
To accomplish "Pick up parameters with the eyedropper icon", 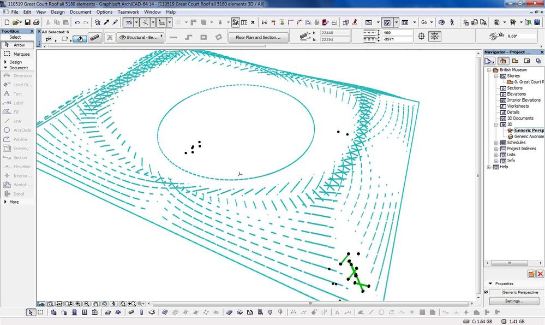I will pyautogui.click(x=106, y=22).
